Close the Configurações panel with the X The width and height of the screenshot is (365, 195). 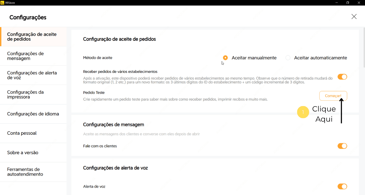point(354,17)
